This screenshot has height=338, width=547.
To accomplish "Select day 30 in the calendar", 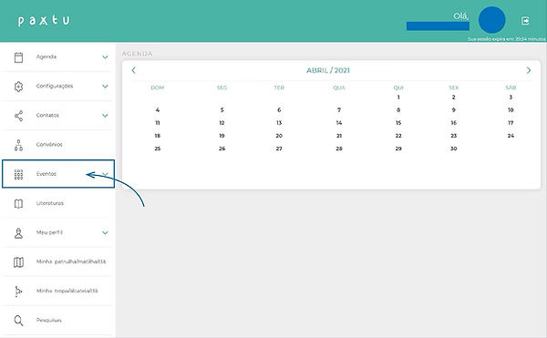I will point(453,149).
